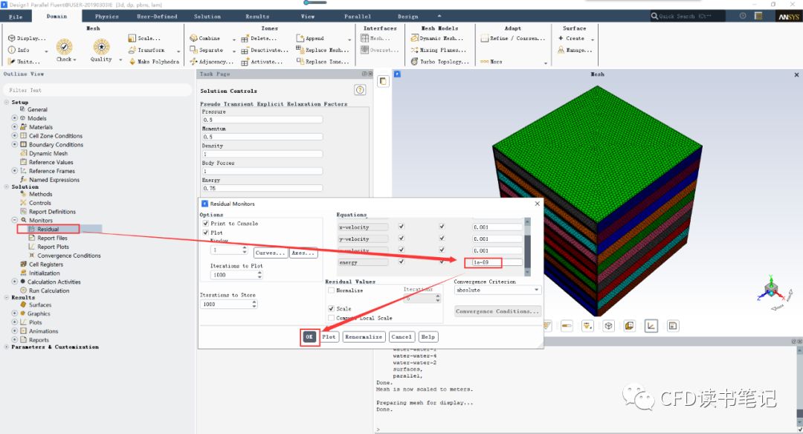
Task: Click Cancel in Residual Monitors
Action: 401,337
